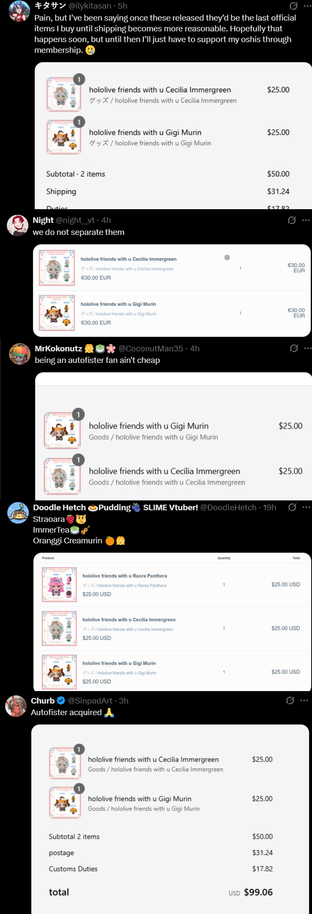Open Doodle Hetch's three-item order image
312x914 pixels.
172,622
